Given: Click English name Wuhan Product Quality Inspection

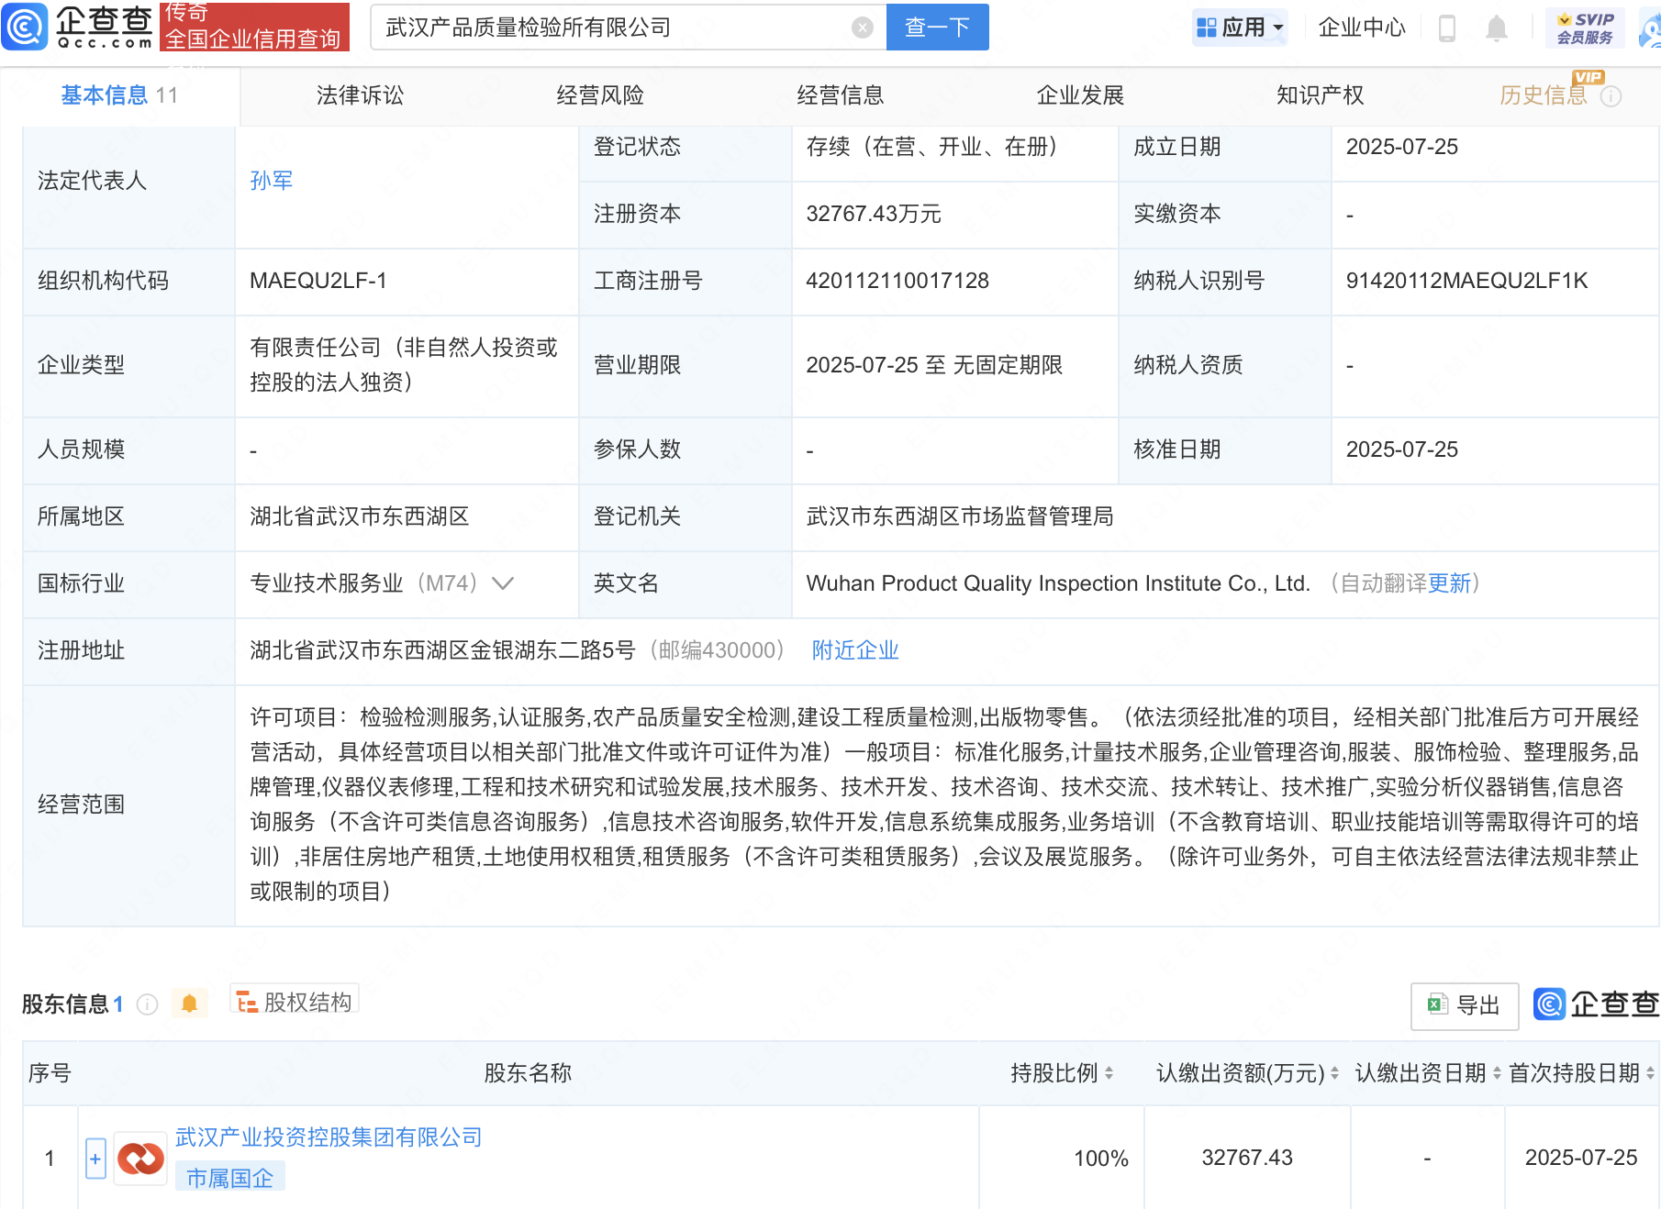Looking at the screenshot, I should (1058, 583).
